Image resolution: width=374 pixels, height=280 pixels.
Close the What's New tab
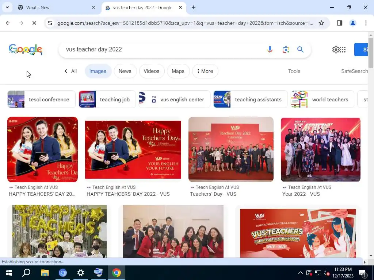click(93, 7)
